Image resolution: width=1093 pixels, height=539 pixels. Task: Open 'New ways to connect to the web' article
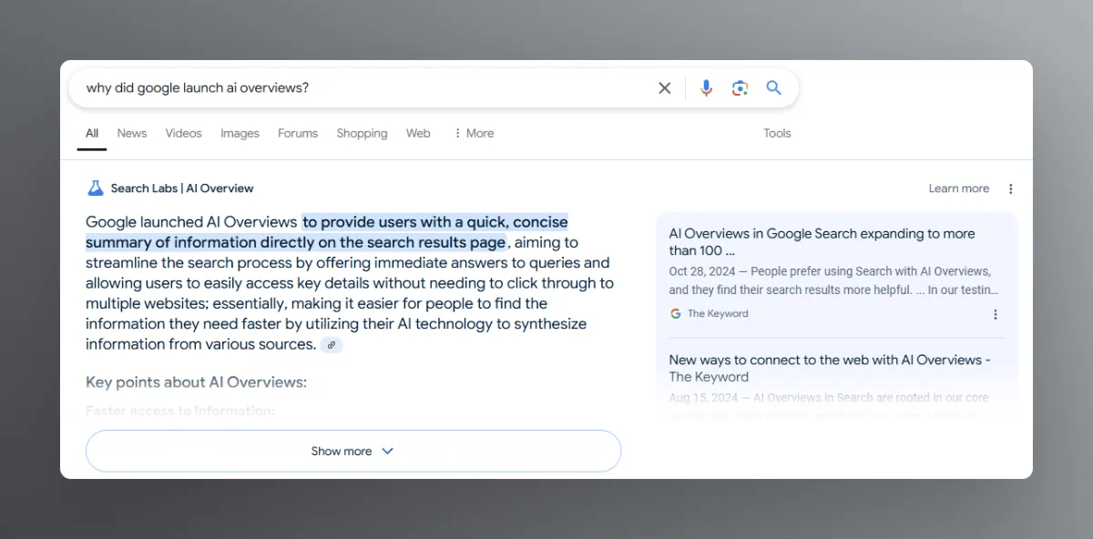(x=830, y=368)
